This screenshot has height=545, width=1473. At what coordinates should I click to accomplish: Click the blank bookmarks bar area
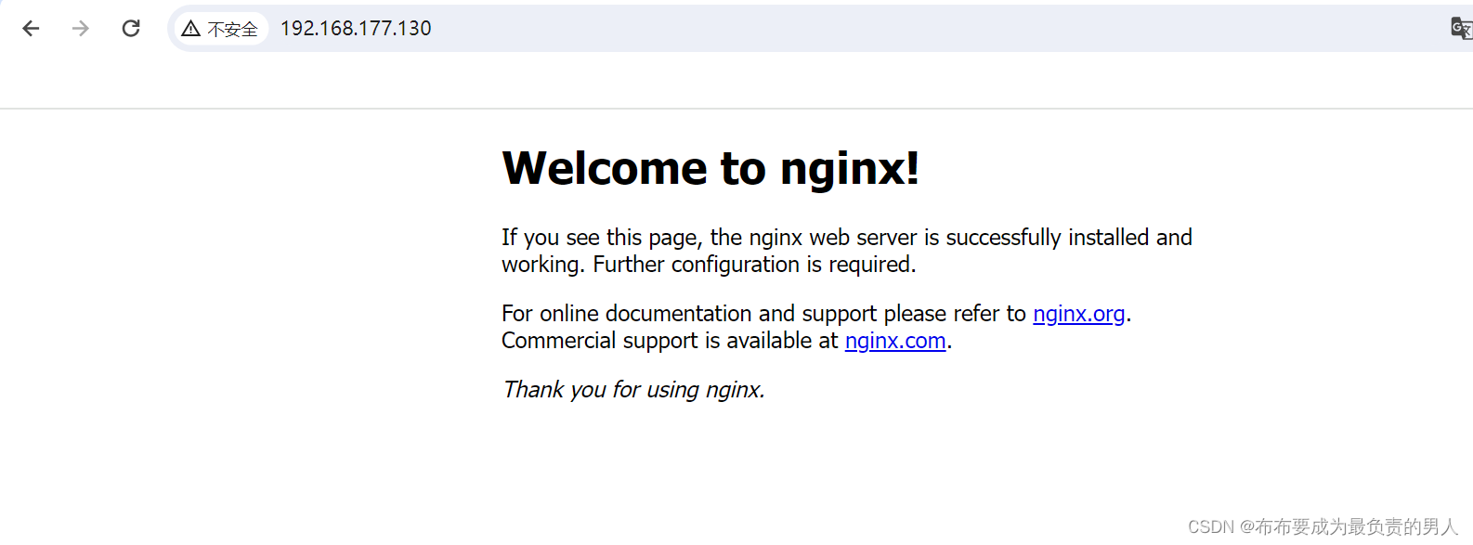pyautogui.click(x=736, y=82)
